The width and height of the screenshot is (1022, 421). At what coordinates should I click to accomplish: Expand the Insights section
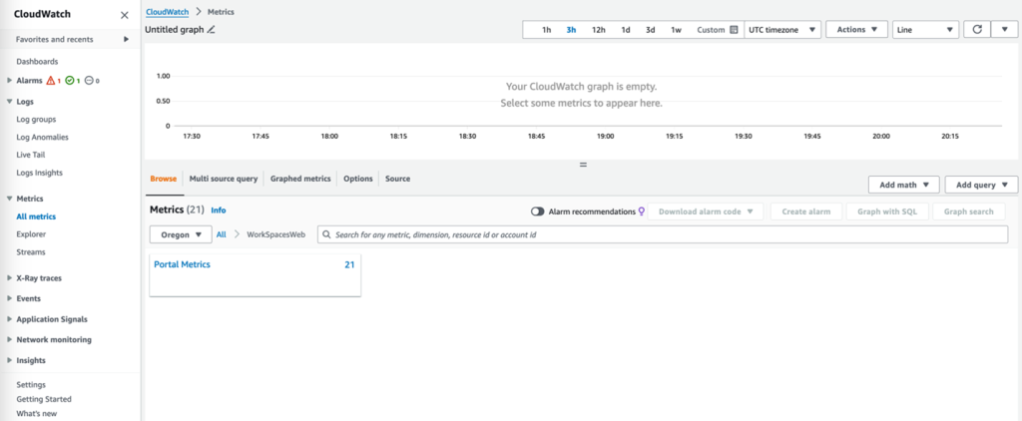click(9, 360)
